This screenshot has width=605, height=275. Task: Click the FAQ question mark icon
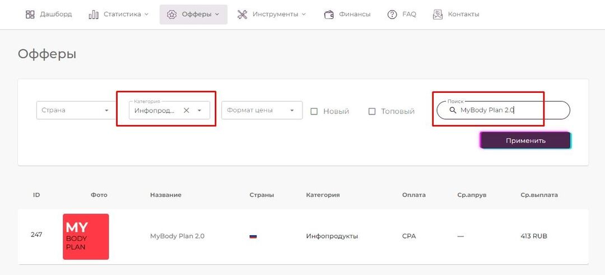point(392,15)
